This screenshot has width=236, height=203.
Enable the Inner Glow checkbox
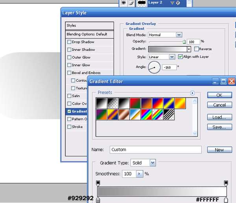tap(69, 65)
